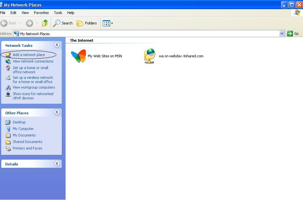Click the Windows flag logo
Viewport: 303px width, 200px height.
click(297, 13)
